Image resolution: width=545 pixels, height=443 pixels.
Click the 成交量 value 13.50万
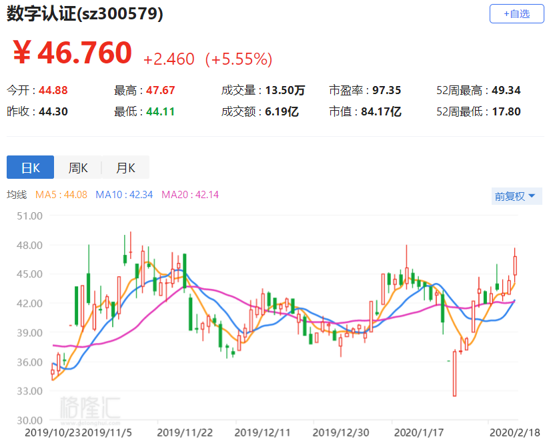[285, 91]
